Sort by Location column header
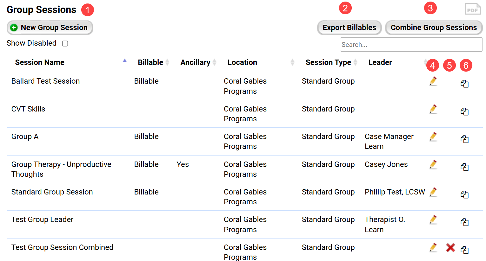 pyautogui.click(x=242, y=62)
